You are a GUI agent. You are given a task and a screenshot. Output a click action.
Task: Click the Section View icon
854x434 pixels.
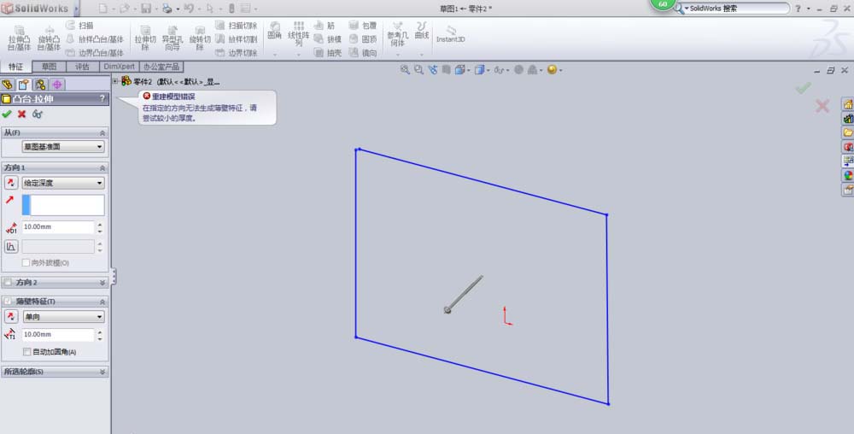click(446, 70)
